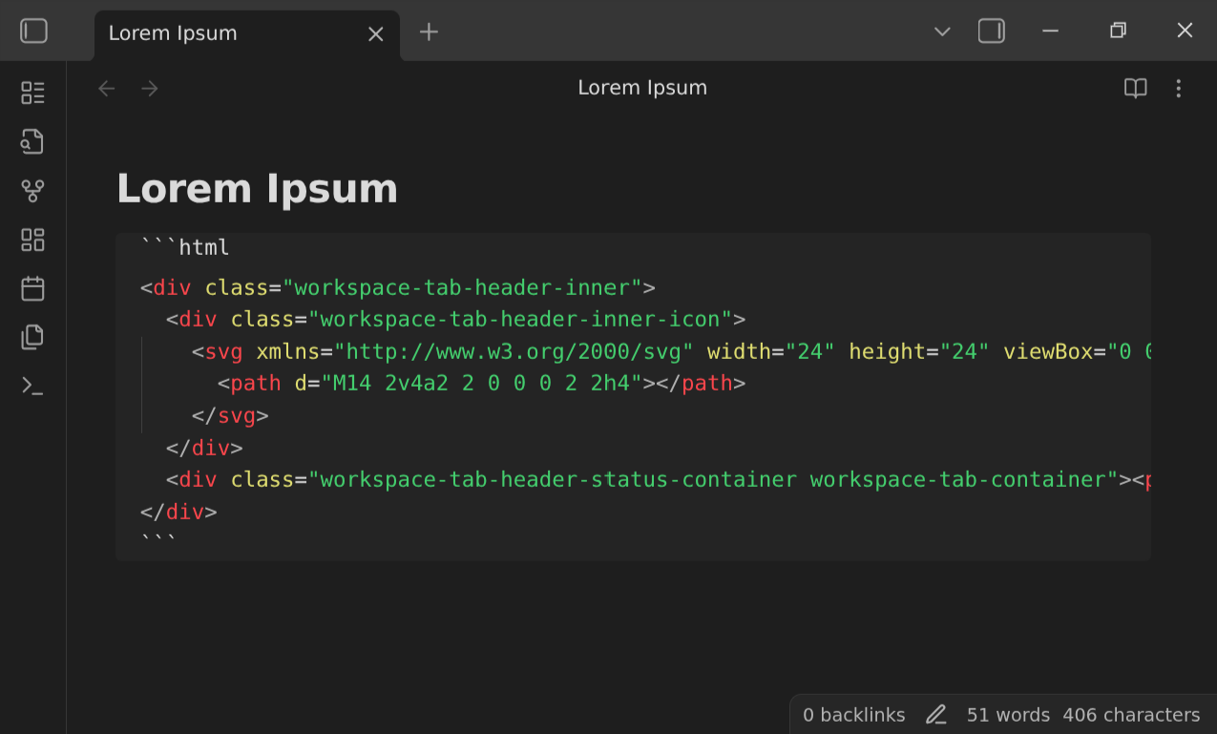This screenshot has height=734, width=1217.
Task: Navigate back using the left arrow
Action: [106, 88]
